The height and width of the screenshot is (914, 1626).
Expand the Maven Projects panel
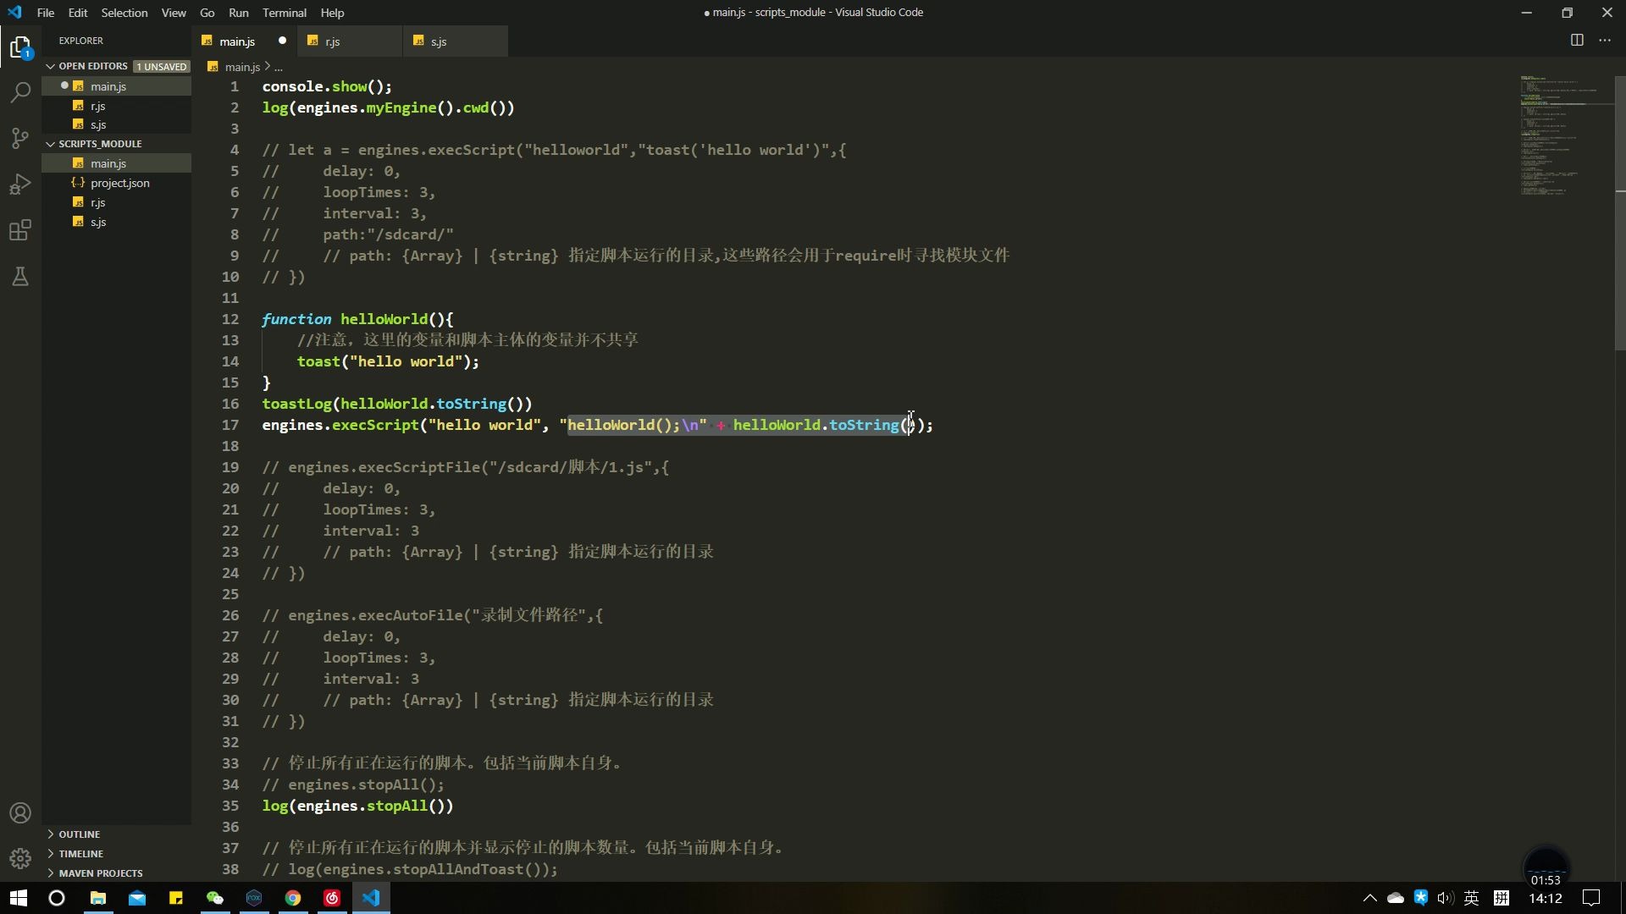(100, 873)
